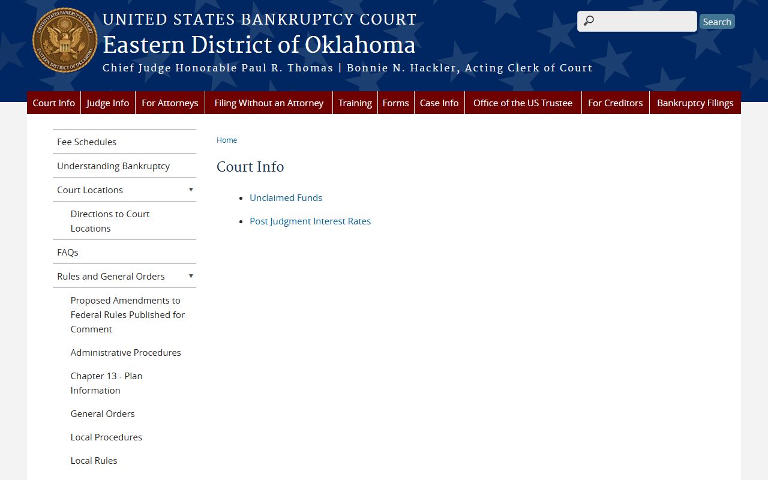Open the Bankruptcy Filings menu
The width and height of the screenshot is (768, 480).
coord(695,103)
